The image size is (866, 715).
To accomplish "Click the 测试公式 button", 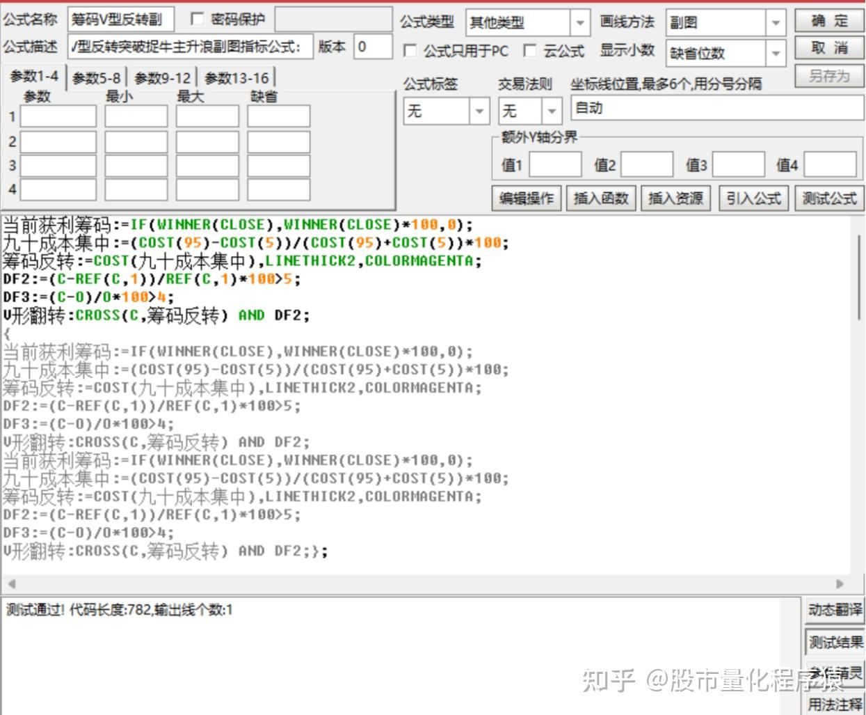I will coord(829,198).
